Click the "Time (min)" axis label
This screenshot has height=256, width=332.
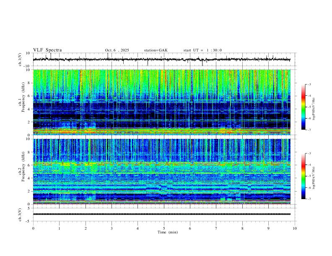tap(168, 232)
